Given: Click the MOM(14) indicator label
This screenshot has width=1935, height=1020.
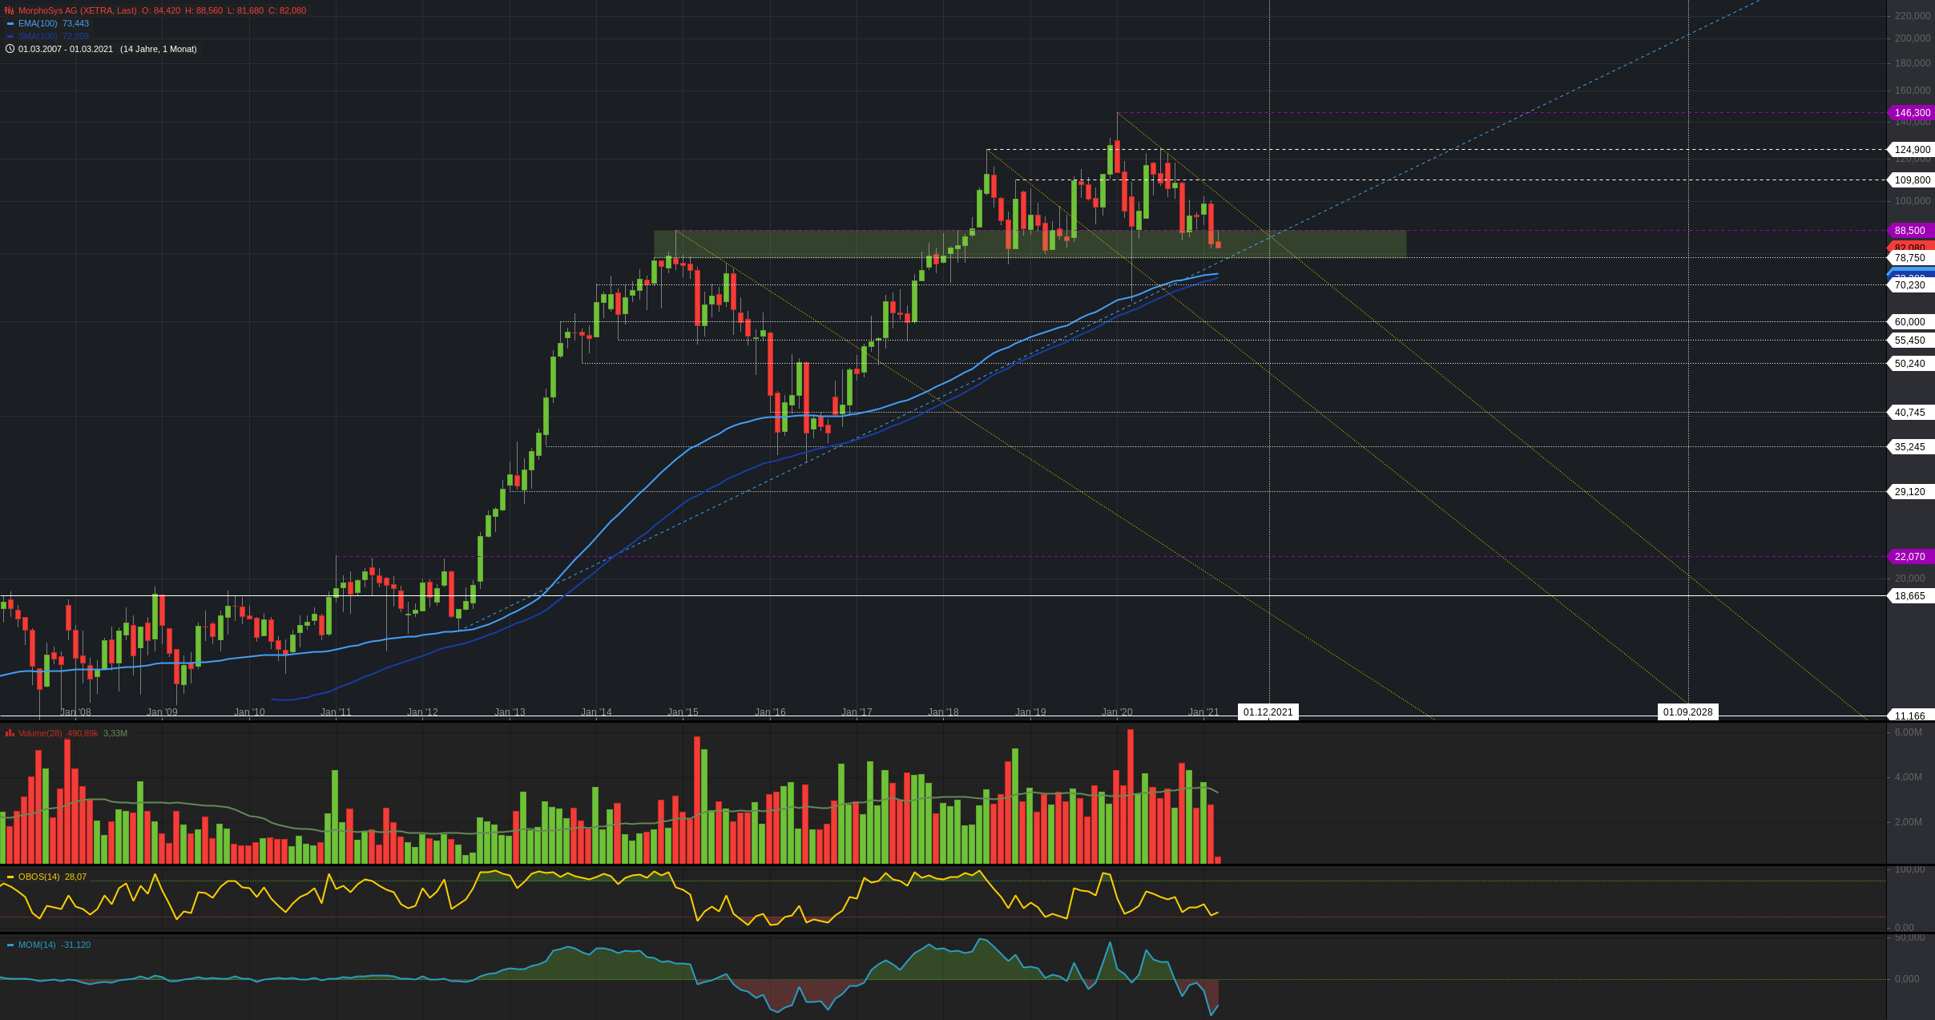Looking at the screenshot, I should pyautogui.click(x=37, y=945).
